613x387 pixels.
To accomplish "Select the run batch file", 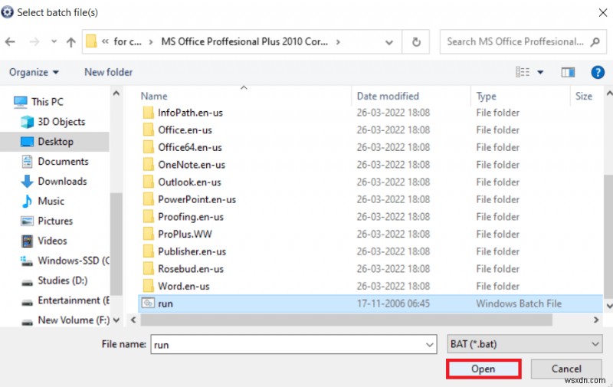I will (371, 303).
